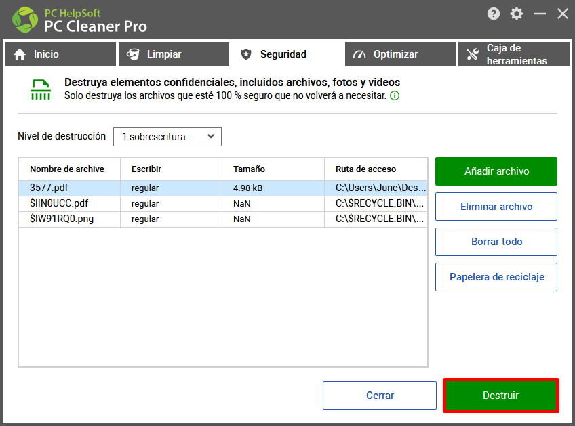Click the regular type cell of 3577.pdf
Image resolution: width=575 pixels, height=426 pixels.
click(171, 188)
